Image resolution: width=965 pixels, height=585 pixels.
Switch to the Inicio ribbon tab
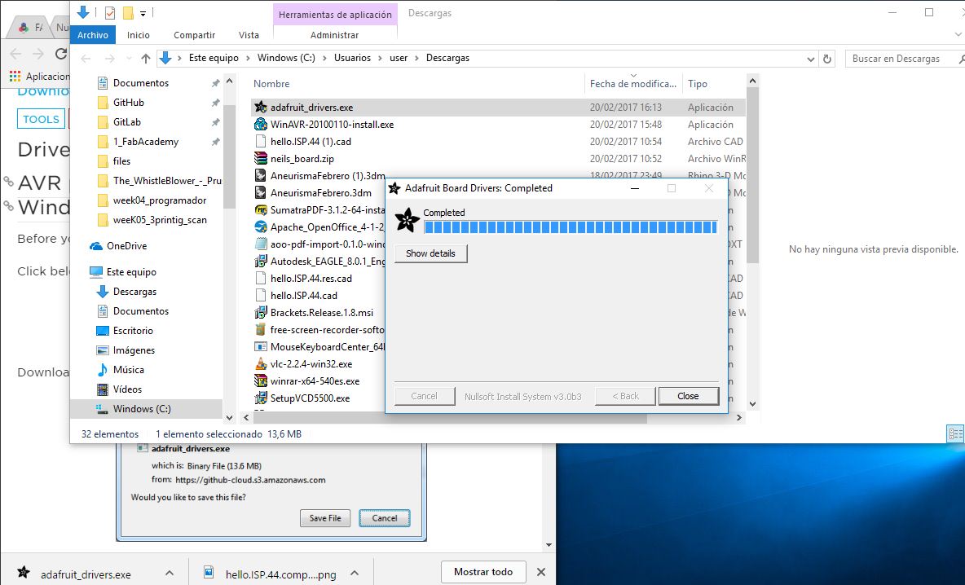139,35
